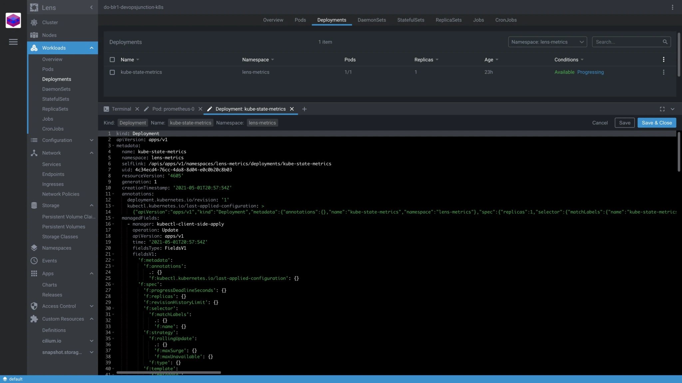This screenshot has width=682, height=383.
Task: Close the Terminal dock tab
Action: coord(137,109)
